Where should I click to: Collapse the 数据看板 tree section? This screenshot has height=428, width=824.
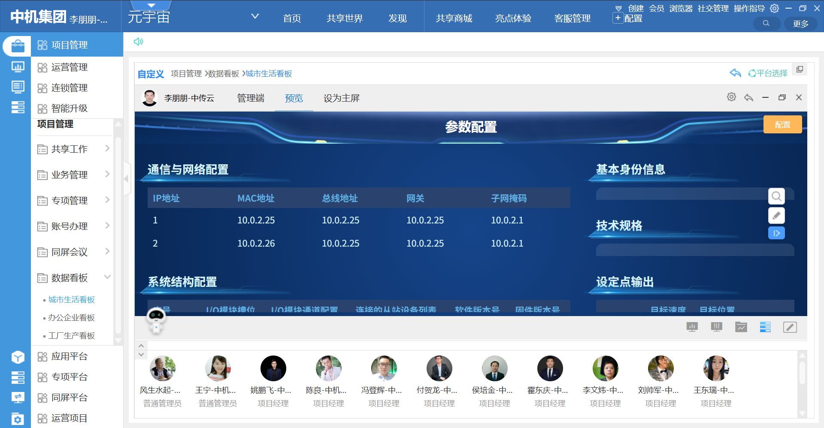click(107, 277)
